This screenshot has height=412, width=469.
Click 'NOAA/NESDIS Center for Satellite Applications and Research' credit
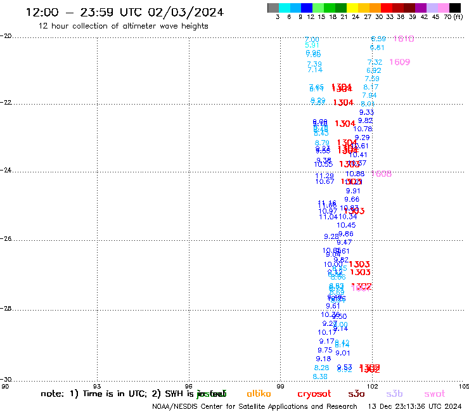(x=255, y=406)
